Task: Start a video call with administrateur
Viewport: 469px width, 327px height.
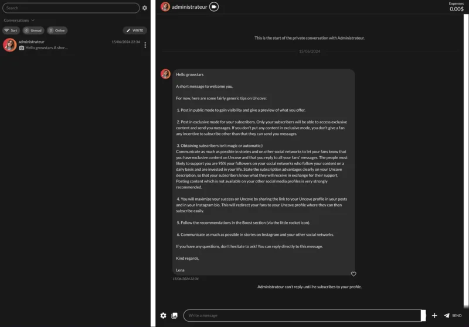Action: [214, 6]
